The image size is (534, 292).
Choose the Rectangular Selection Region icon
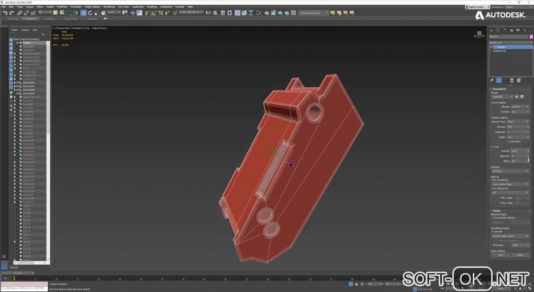(69, 13)
